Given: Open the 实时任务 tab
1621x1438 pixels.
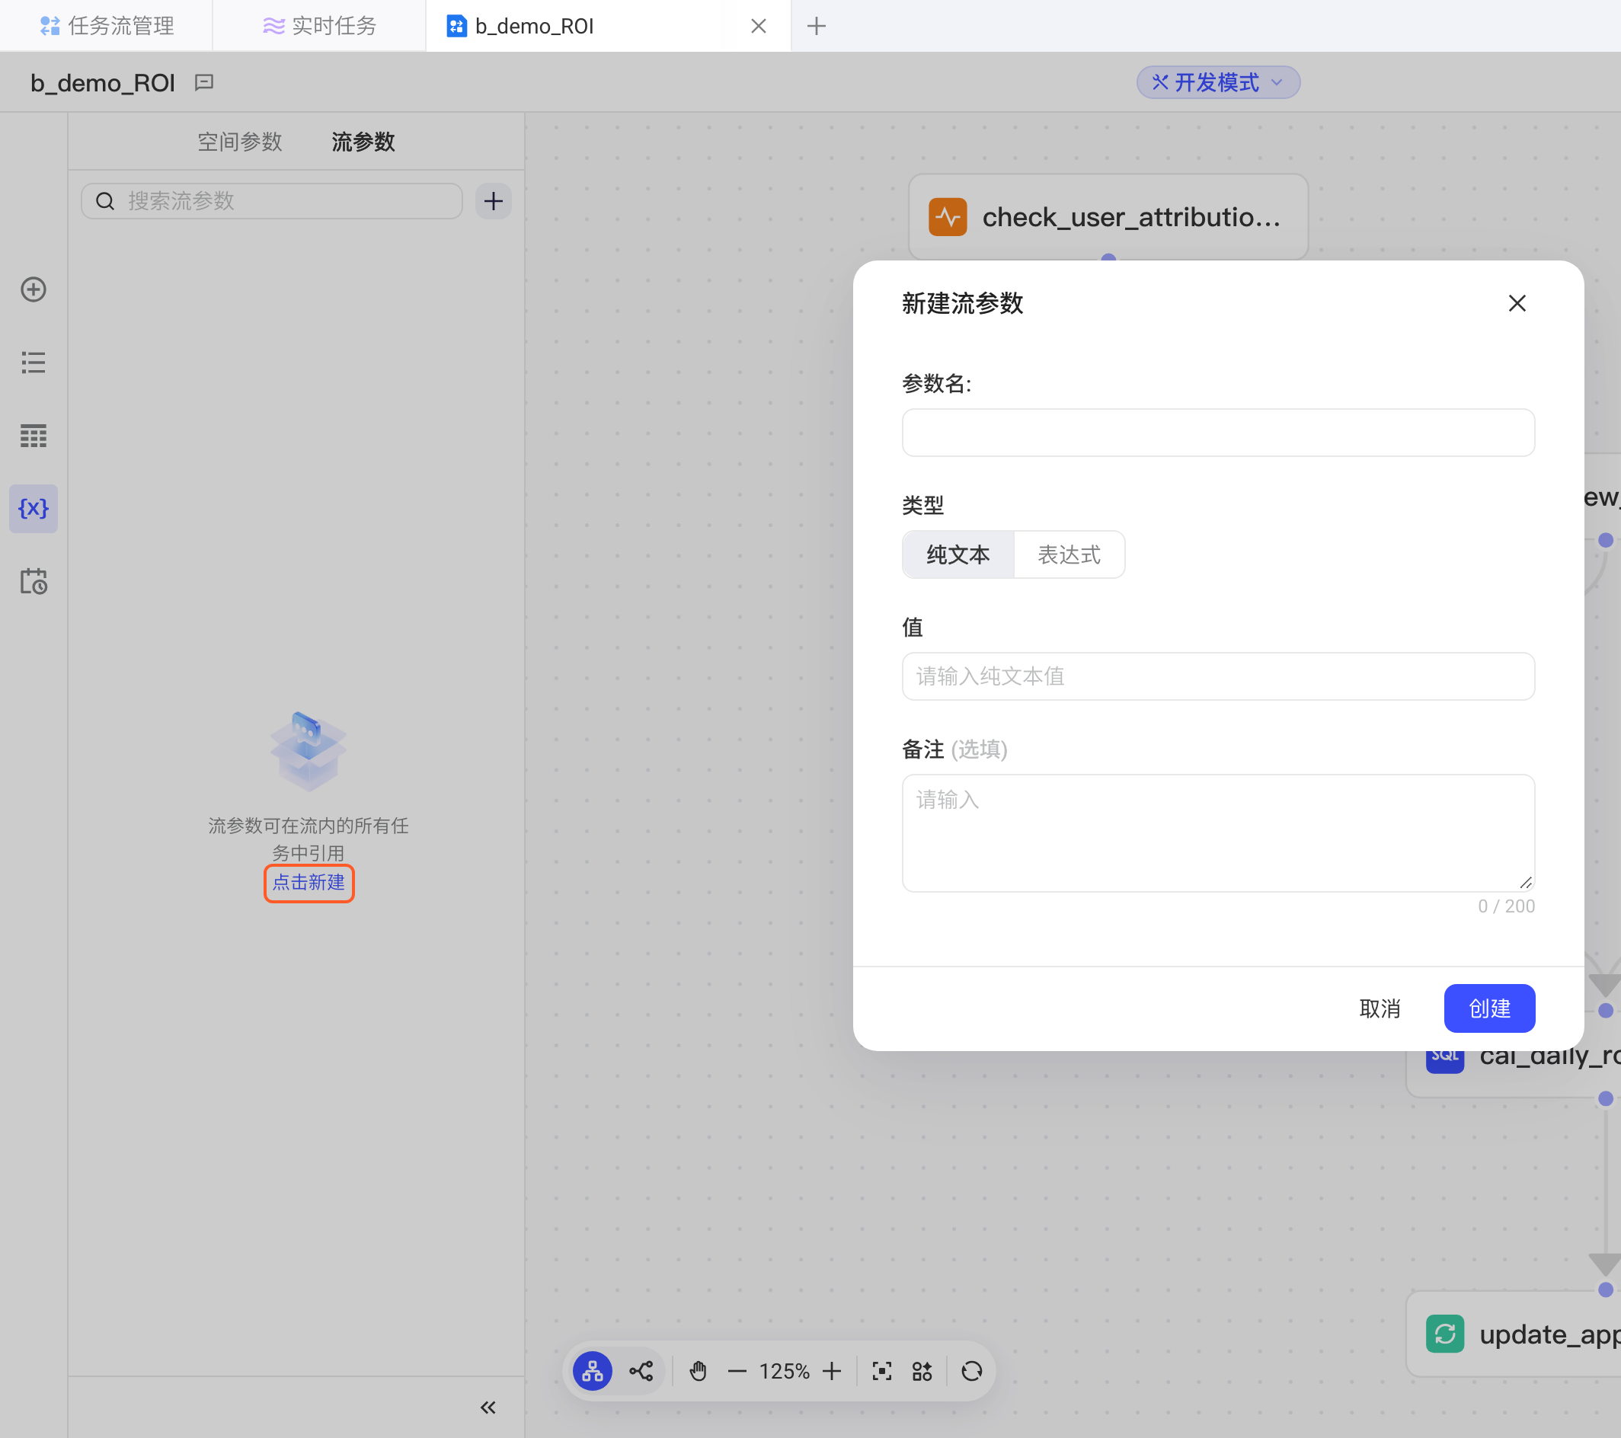Looking at the screenshot, I should [x=319, y=26].
